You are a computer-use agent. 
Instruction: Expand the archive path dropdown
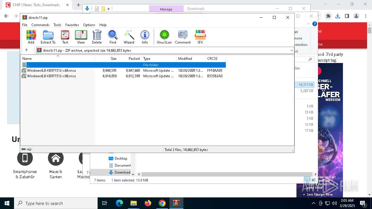tap(291, 51)
